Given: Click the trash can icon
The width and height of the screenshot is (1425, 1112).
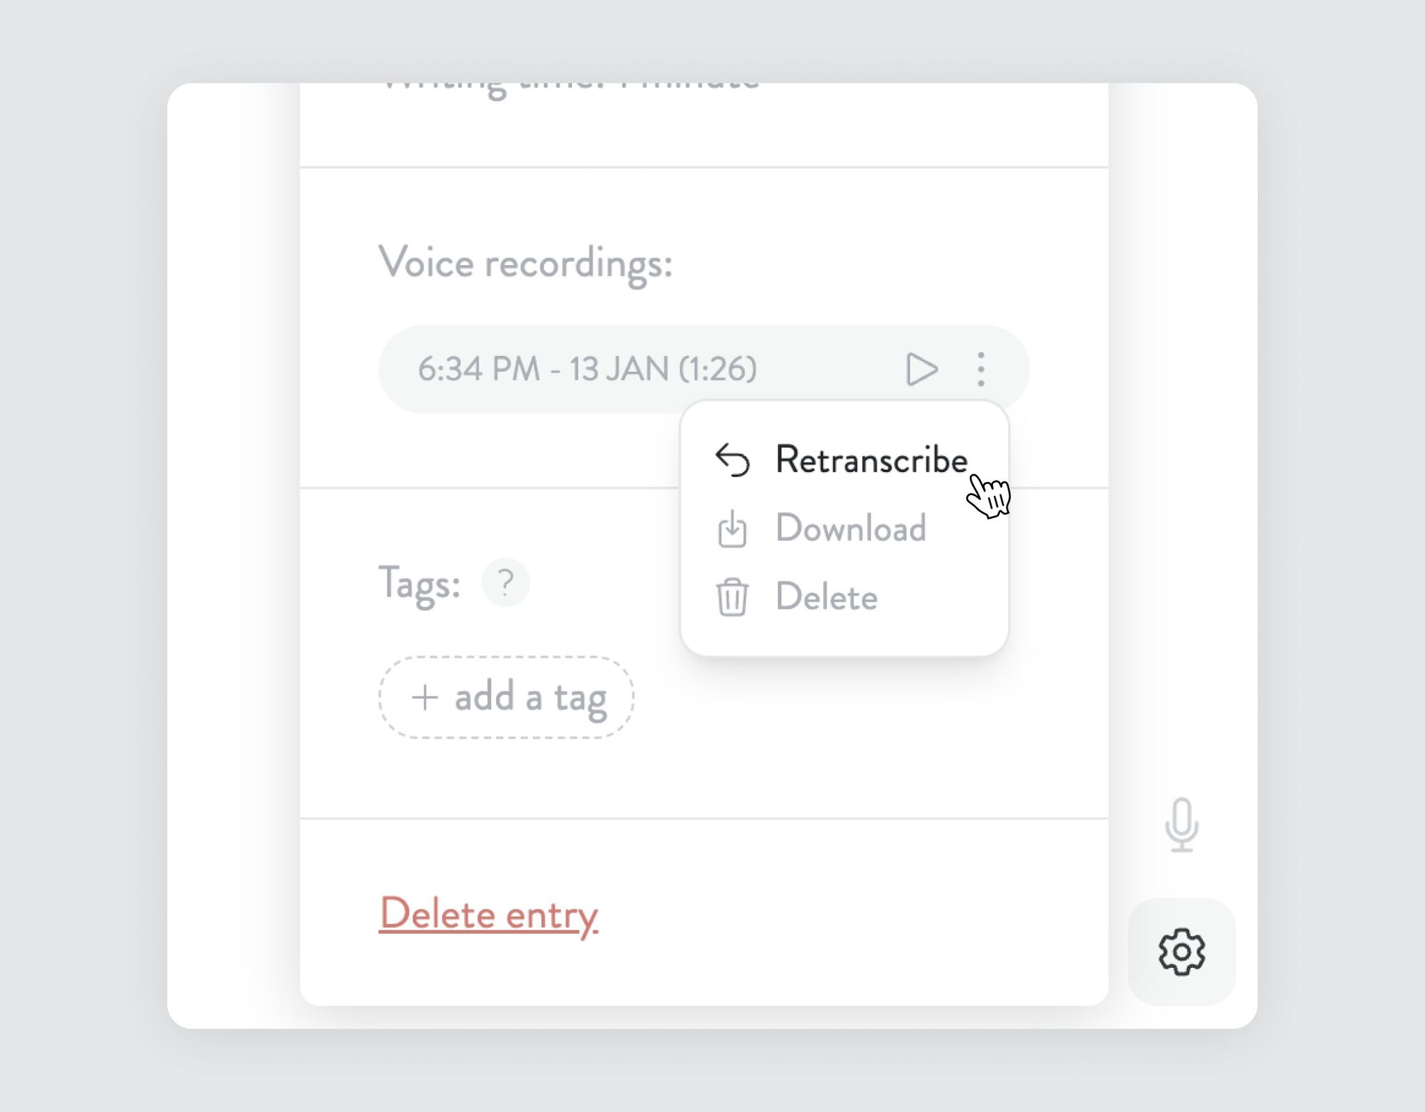Looking at the screenshot, I should (732, 597).
